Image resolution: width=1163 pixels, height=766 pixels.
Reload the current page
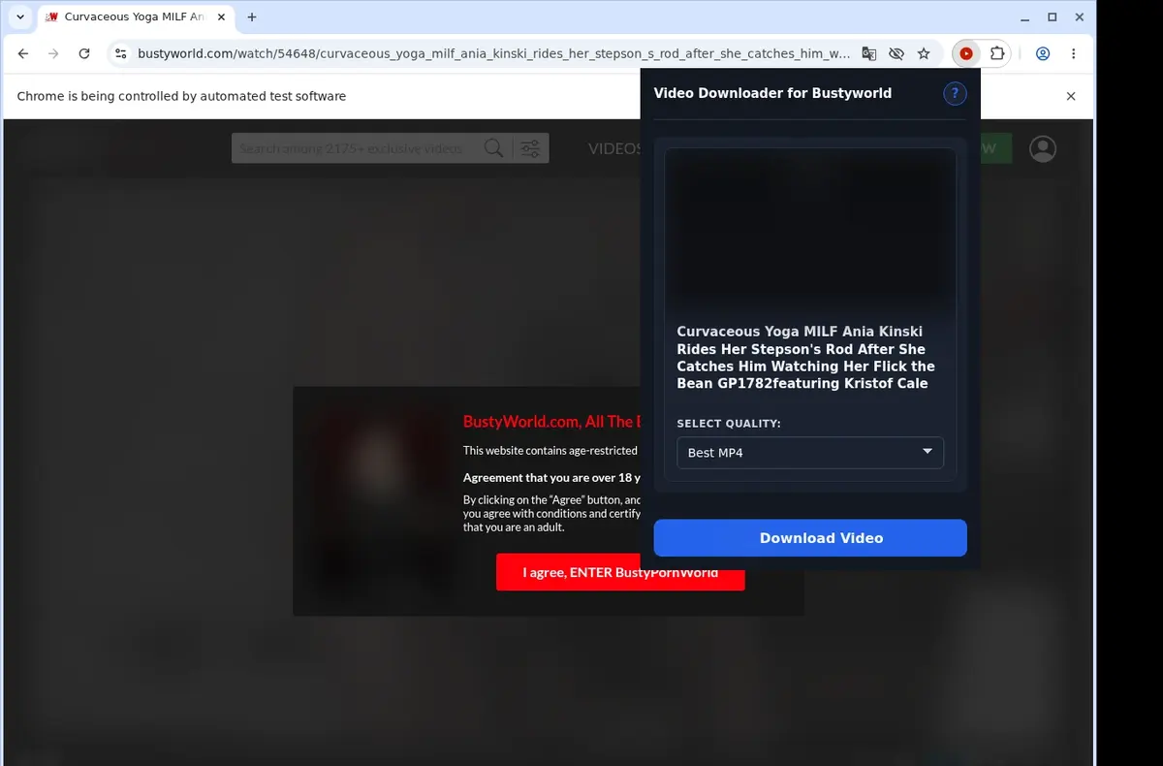[x=84, y=54]
